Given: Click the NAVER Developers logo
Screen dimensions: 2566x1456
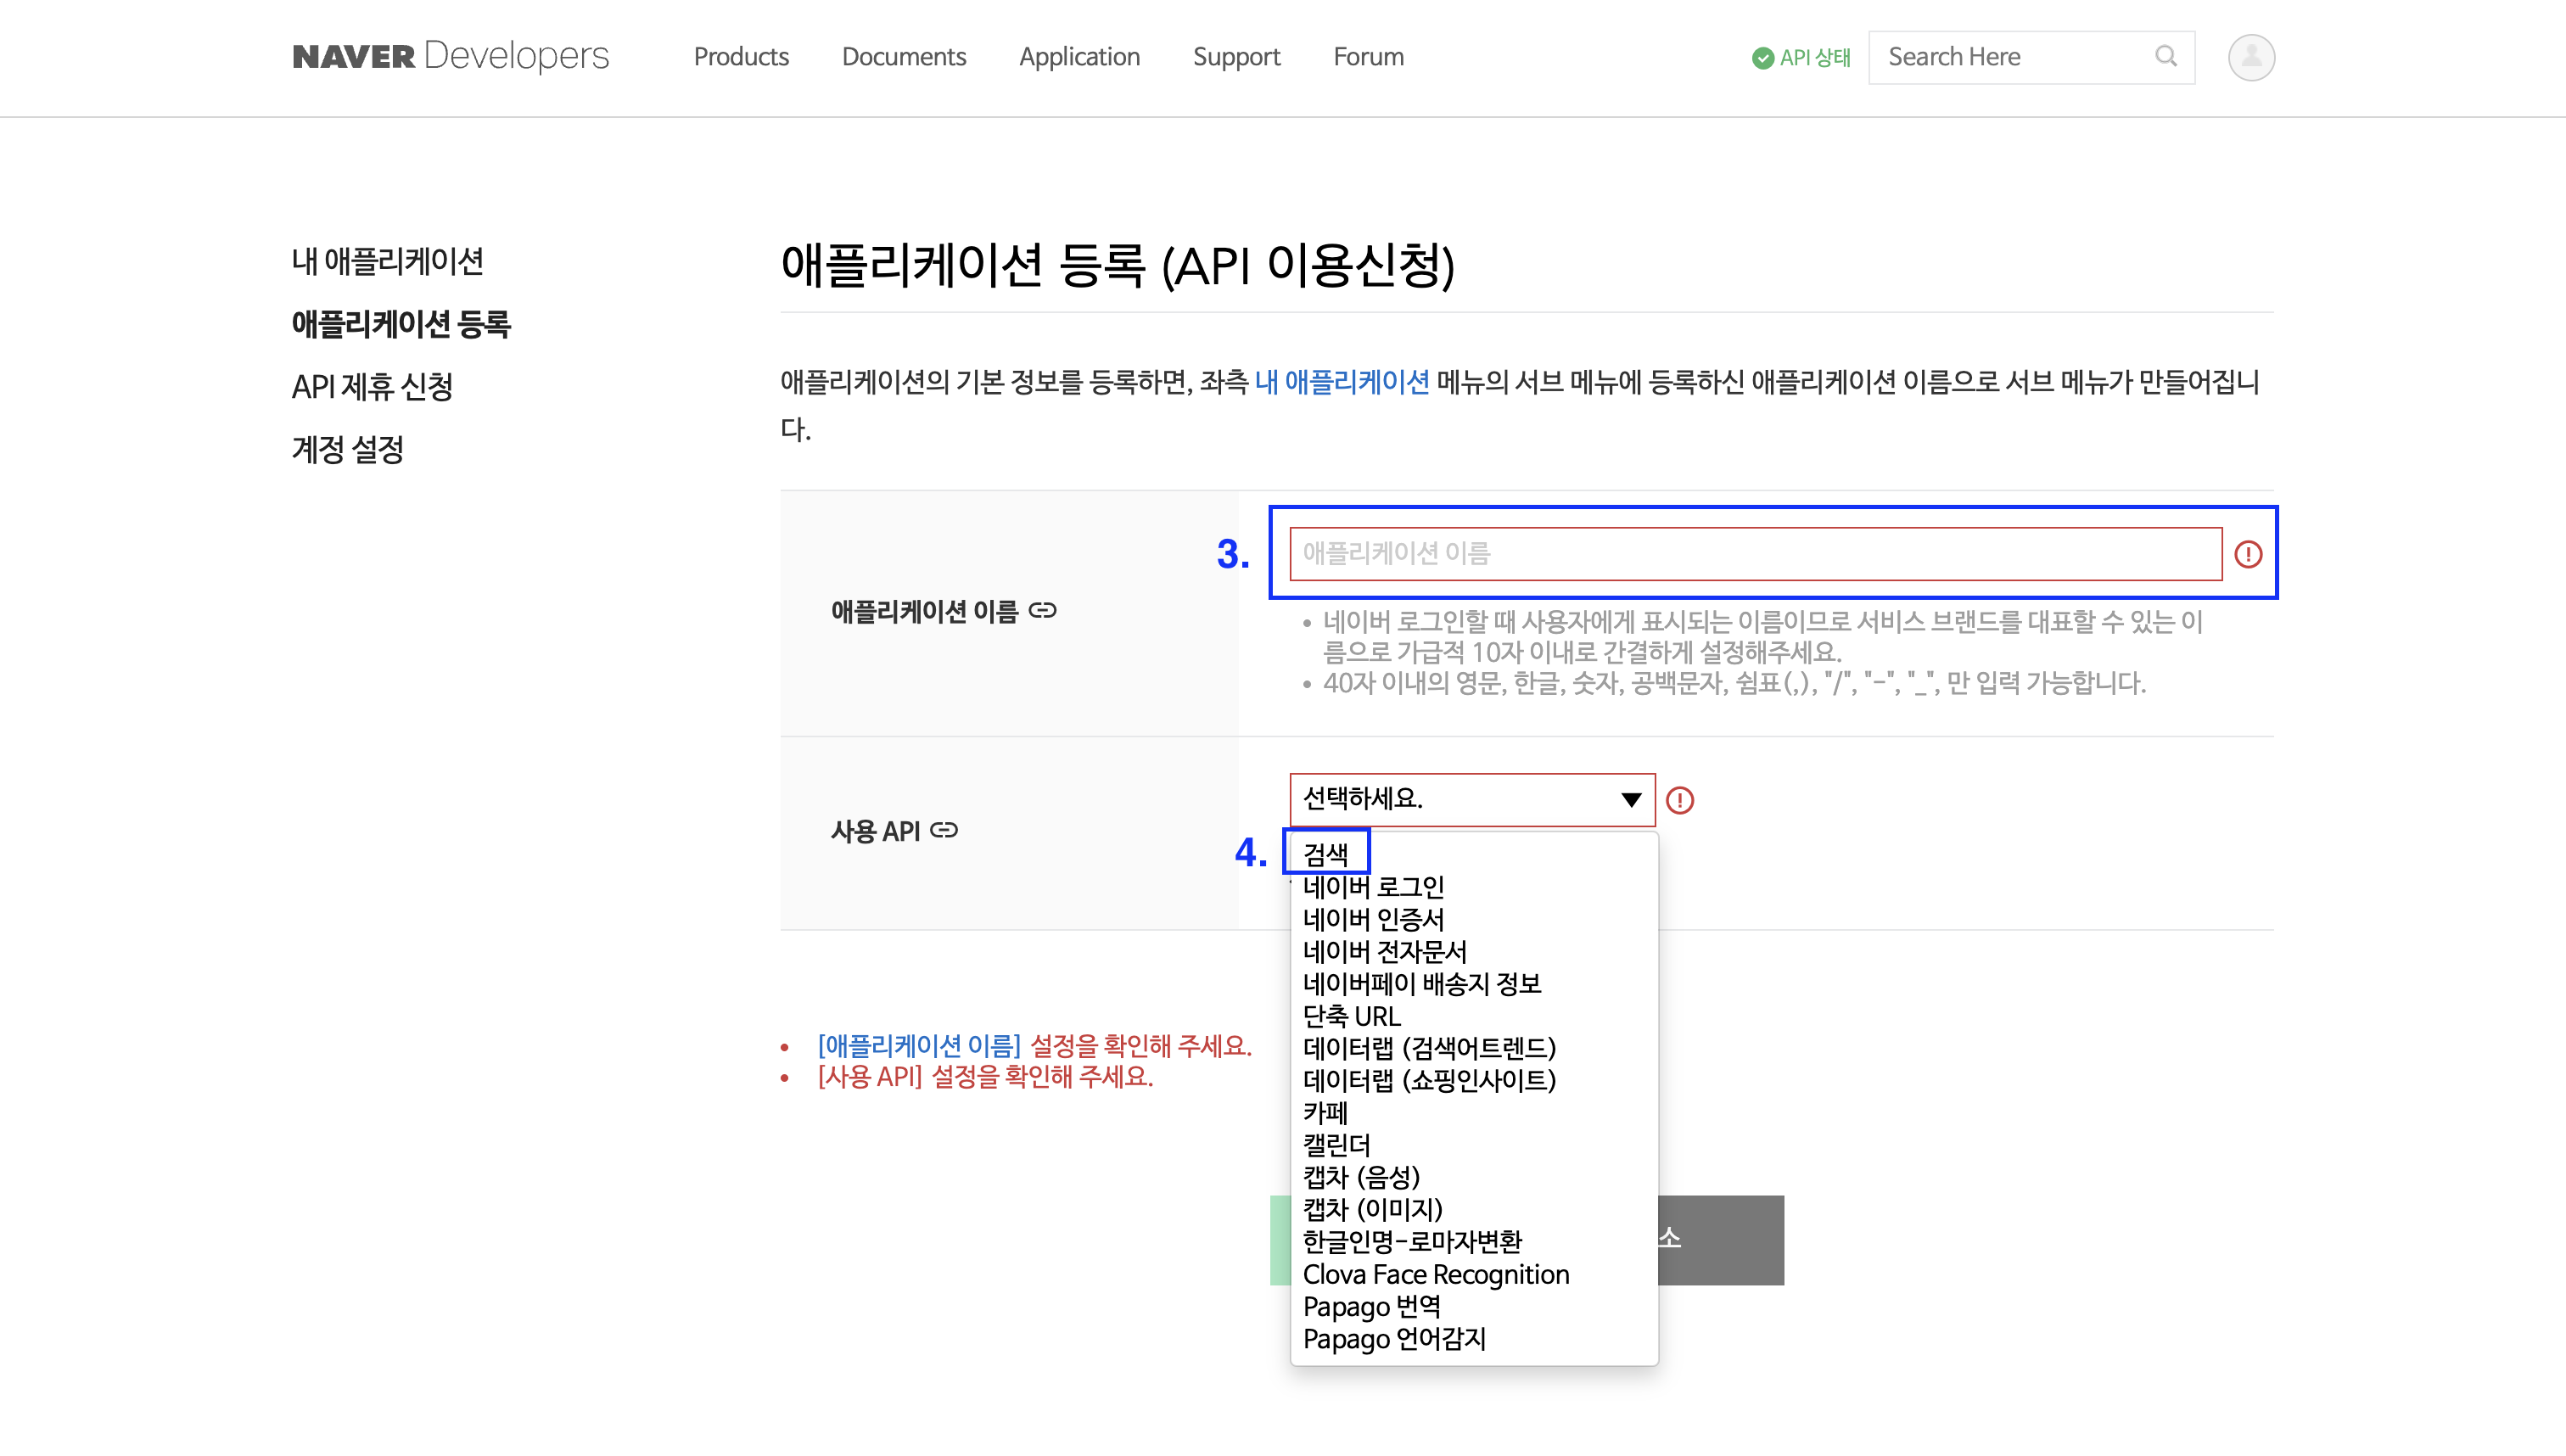Looking at the screenshot, I should click(x=450, y=56).
